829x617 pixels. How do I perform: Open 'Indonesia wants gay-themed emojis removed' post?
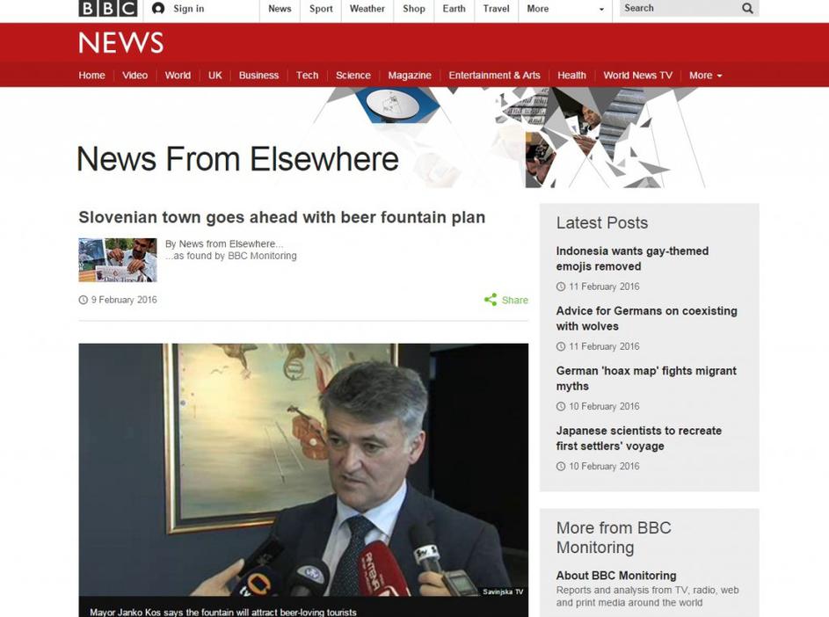coord(632,258)
